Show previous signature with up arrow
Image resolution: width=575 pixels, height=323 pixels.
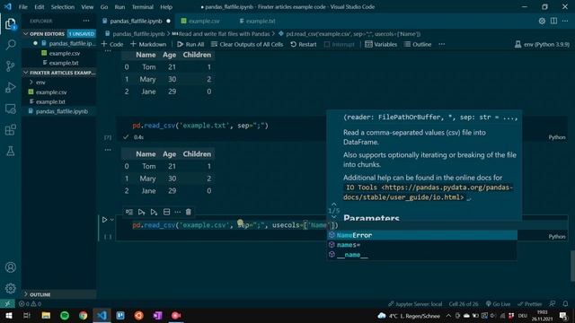pos(333,205)
